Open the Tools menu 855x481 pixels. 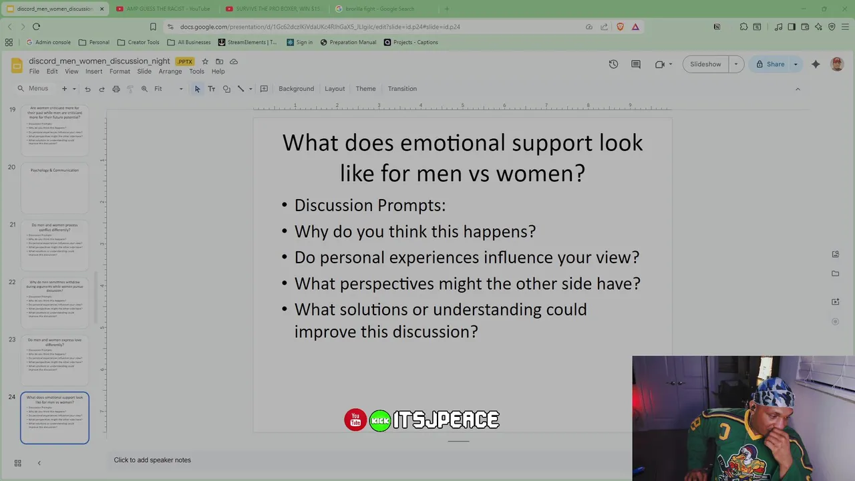tap(196, 71)
